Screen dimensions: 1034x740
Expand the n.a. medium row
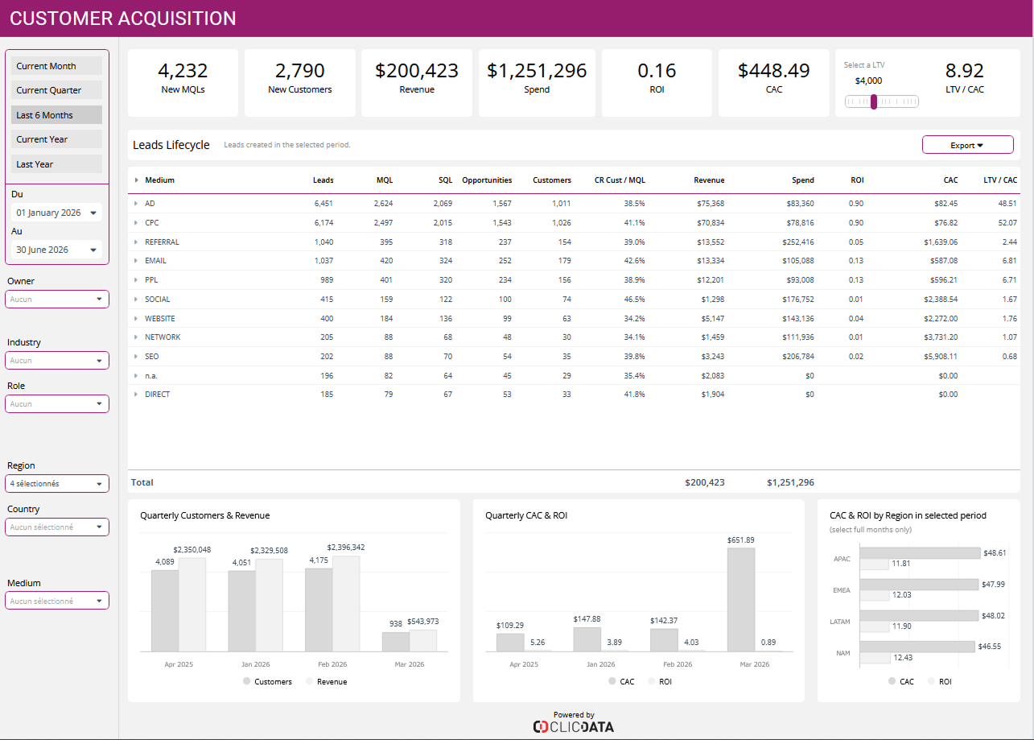[x=137, y=375]
